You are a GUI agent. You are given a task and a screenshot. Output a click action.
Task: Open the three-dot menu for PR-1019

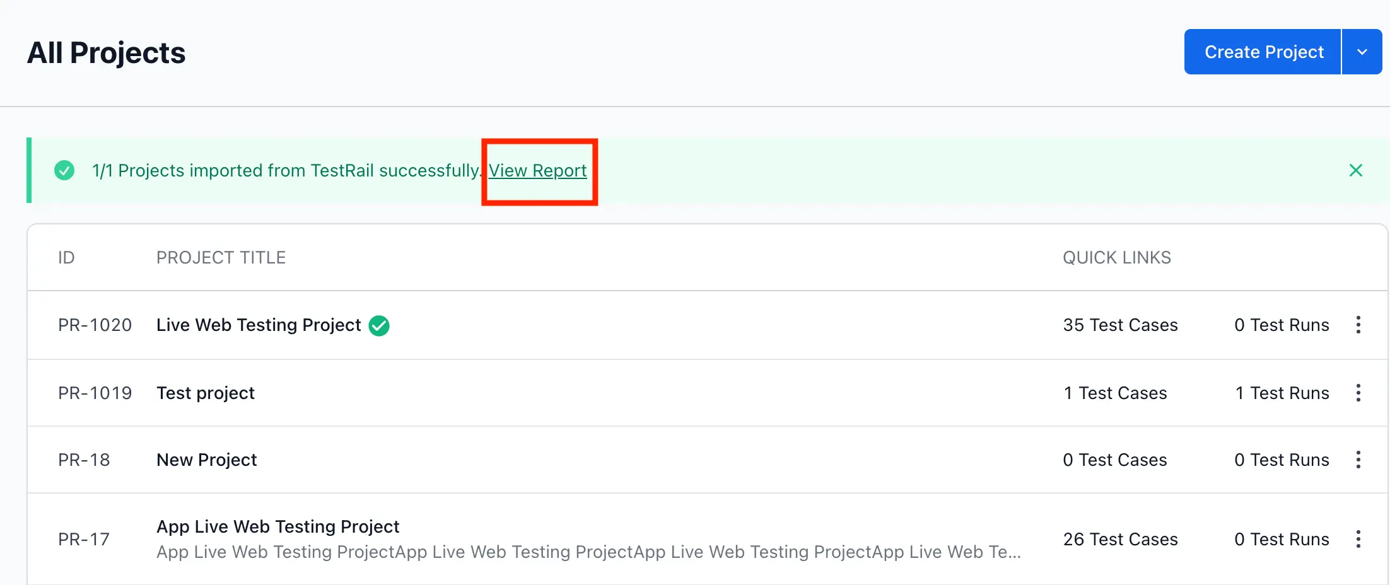pyautogui.click(x=1358, y=393)
